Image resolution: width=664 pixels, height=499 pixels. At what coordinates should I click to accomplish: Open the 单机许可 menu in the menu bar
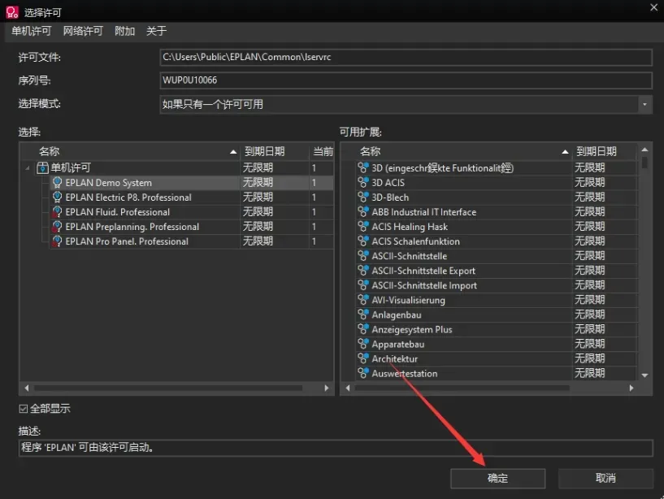[x=32, y=31]
